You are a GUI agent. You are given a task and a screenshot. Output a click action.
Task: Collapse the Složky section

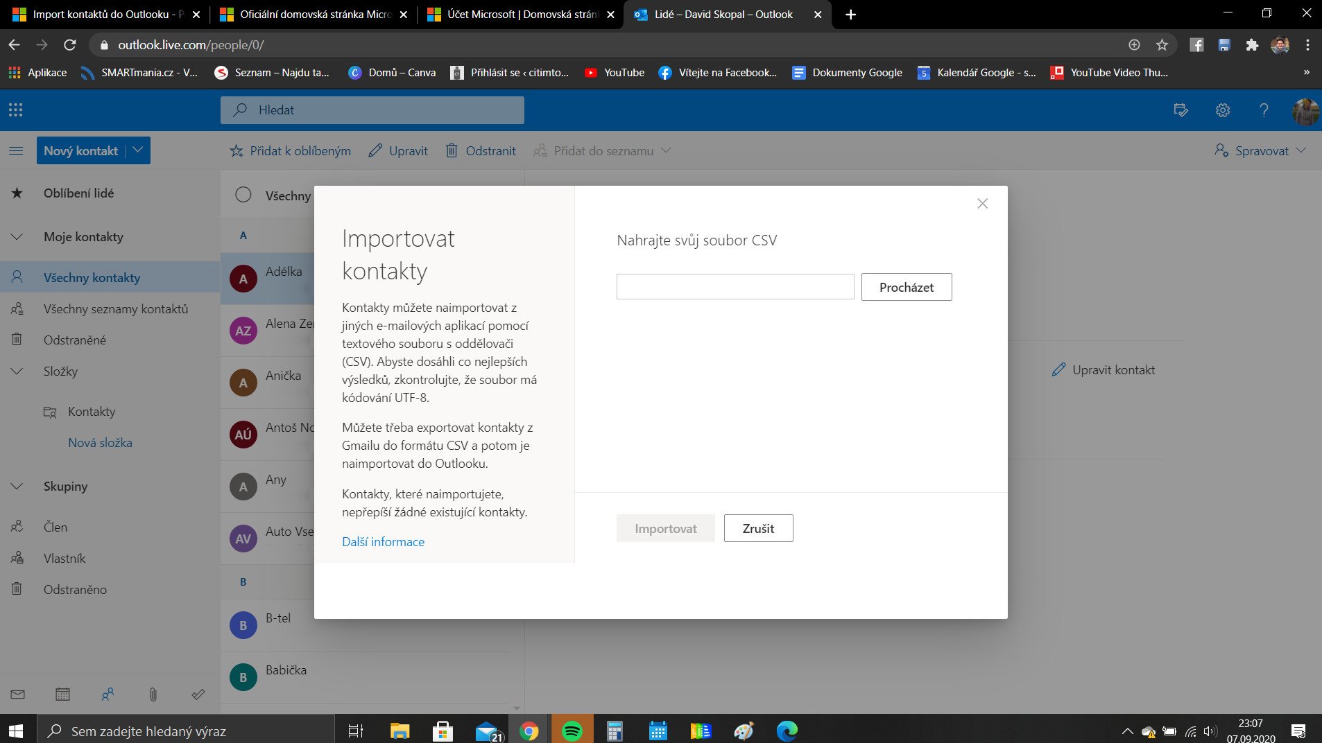pyautogui.click(x=17, y=371)
